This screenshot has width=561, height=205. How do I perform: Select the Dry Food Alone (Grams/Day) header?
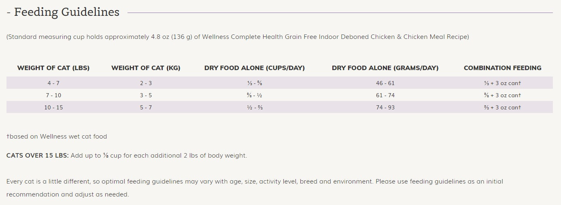tap(385, 68)
